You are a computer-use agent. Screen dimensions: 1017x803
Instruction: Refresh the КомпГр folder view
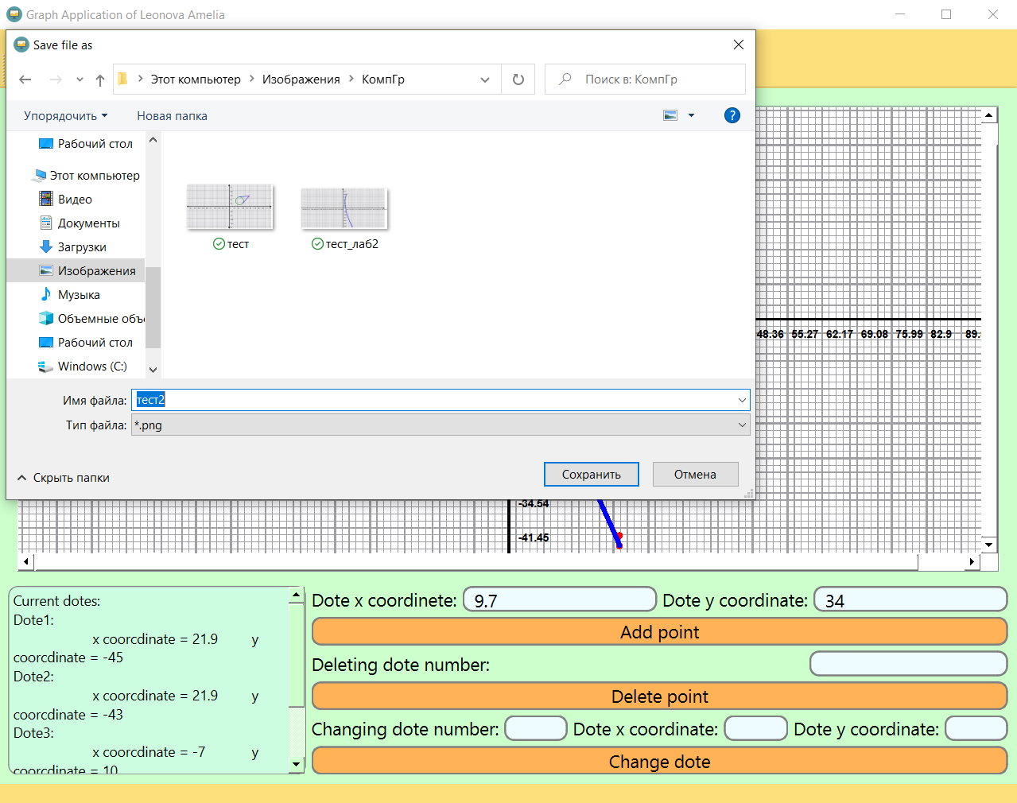[518, 80]
